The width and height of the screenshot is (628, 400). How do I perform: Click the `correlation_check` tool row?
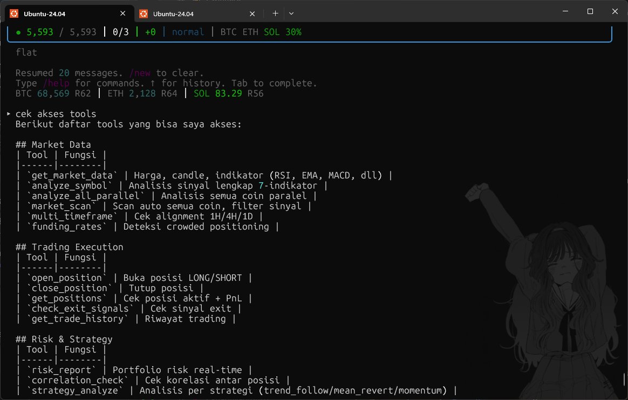pos(153,381)
